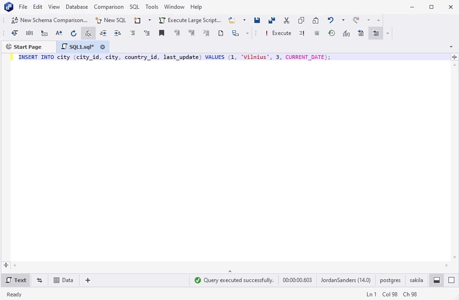The height and width of the screenshot is (300, 459).
Task: Click the Paste icon
Action: [x=316, y=20]
